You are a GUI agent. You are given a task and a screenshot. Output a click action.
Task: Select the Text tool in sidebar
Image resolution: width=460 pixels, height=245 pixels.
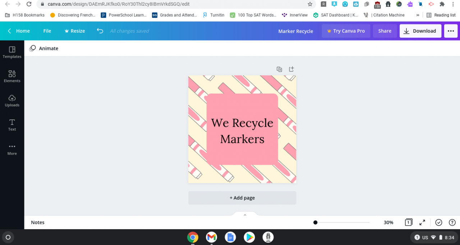[x=12, y=124]
